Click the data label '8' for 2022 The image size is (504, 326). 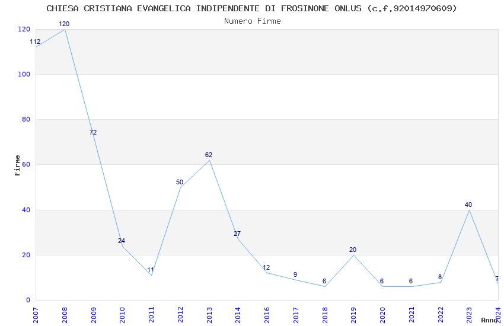click(440, 277)
